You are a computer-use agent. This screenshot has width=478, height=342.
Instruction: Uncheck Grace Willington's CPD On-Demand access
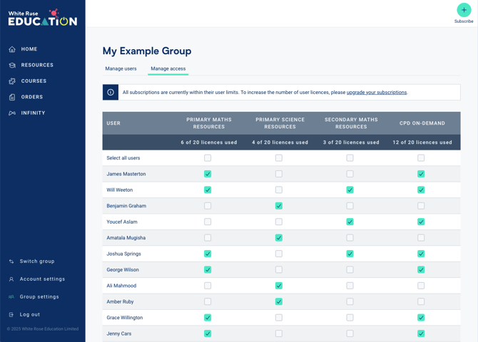coord(421,318)
